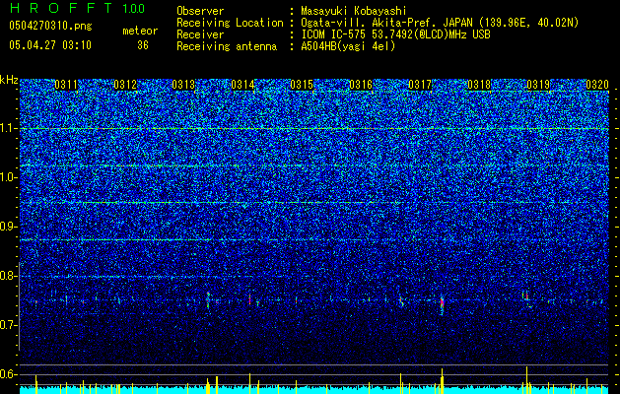Click the 0319 time marker

pyautogui.click(x=538, y=85)
